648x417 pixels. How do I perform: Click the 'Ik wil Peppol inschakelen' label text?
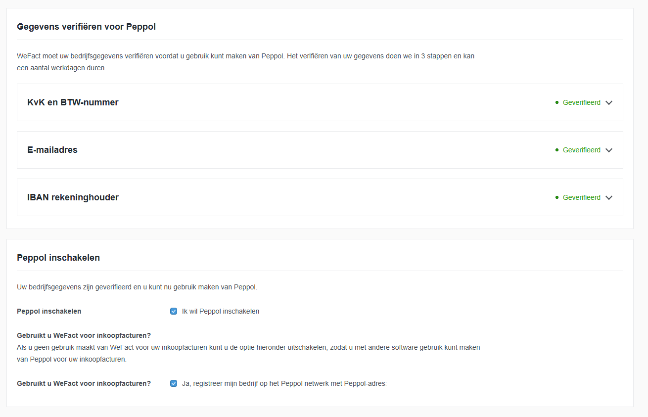click(x=221, y=311)
